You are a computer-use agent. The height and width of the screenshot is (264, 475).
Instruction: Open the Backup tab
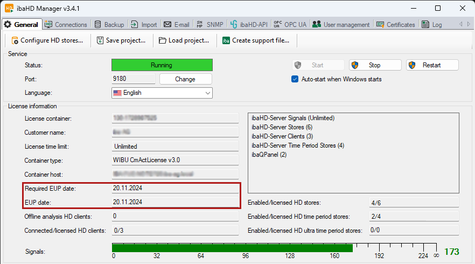pos(109,25)
